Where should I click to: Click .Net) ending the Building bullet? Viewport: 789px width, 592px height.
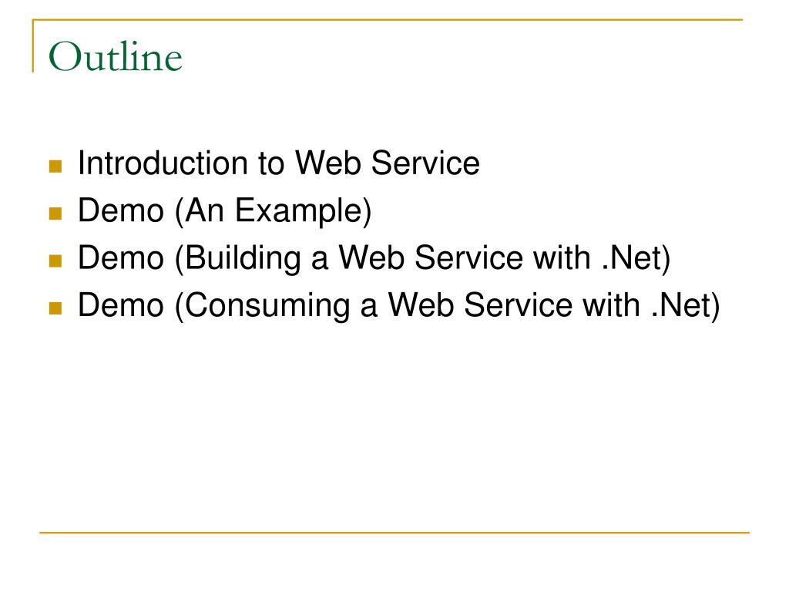(x=636, y=259)
